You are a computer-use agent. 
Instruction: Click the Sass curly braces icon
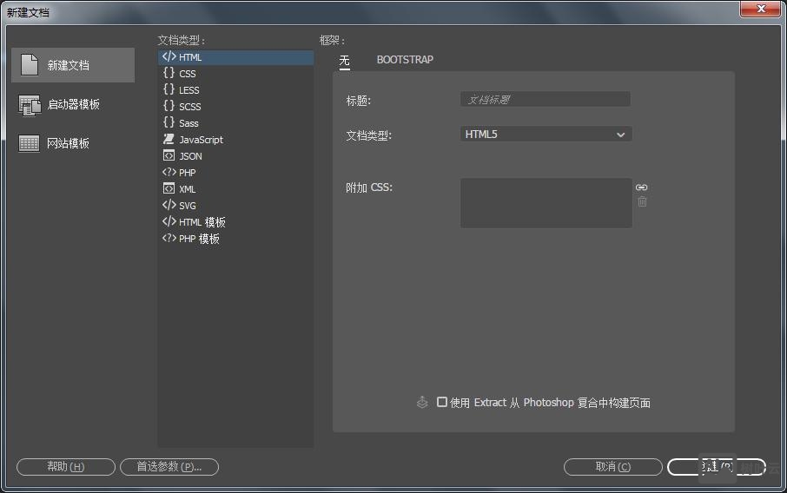[169, 122]
